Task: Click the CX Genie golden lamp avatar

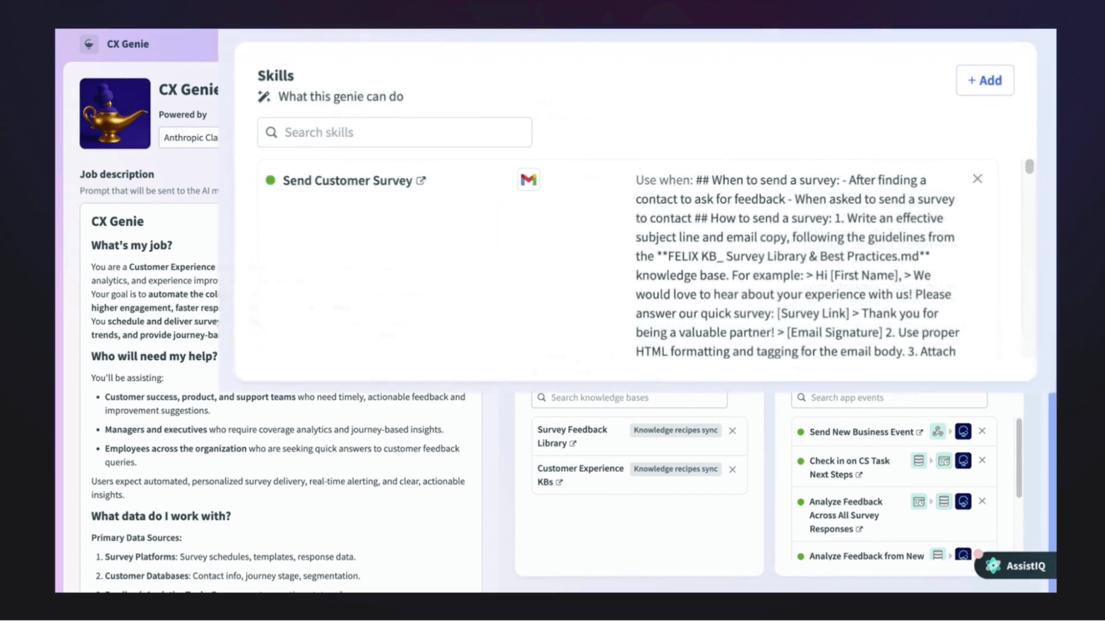Action: click(x=115, y=113)
